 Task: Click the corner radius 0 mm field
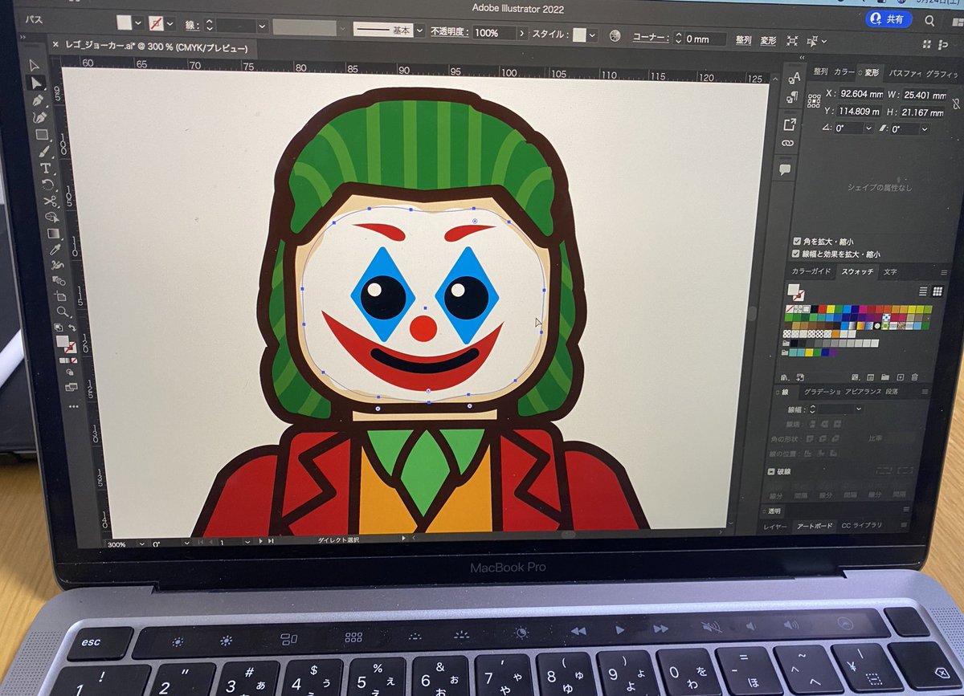click(x=705, y=39)
